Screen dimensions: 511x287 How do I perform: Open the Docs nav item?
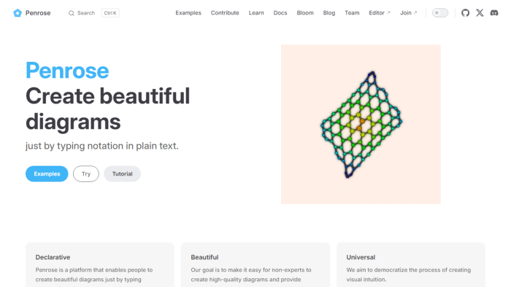click(x=280, y=12)
